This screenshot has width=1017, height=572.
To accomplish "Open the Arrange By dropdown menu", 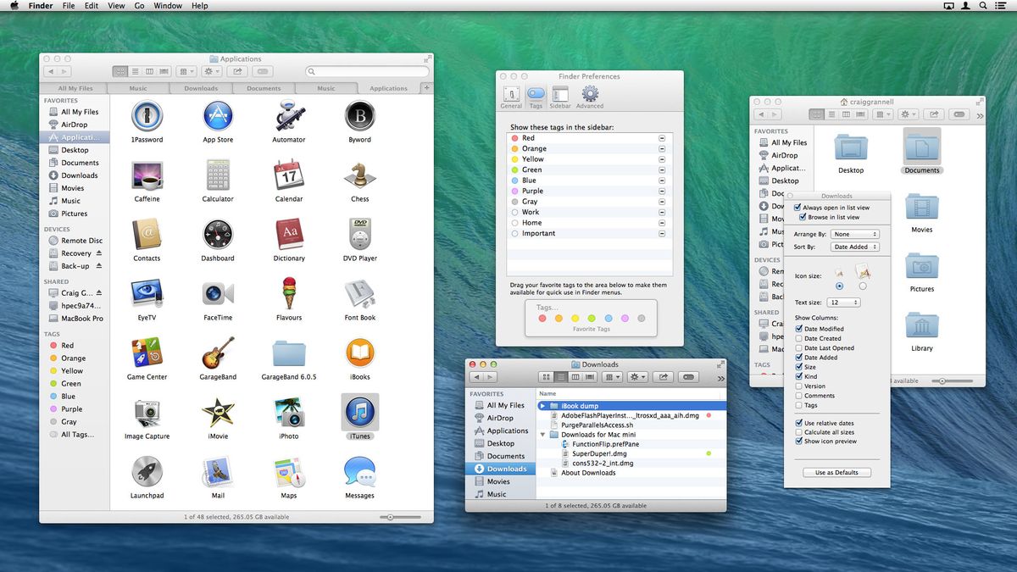I will pyautogui.click(x=853, y=234).
